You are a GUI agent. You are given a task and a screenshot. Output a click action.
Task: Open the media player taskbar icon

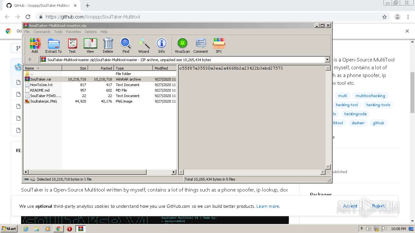click(x=48, y=229)
